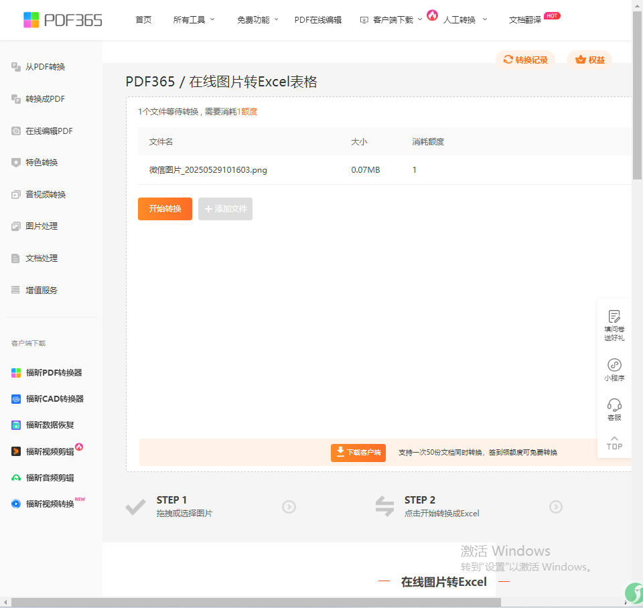Click the 大小 column header
This screenshot has height=608, width=643.
[359, 142]
